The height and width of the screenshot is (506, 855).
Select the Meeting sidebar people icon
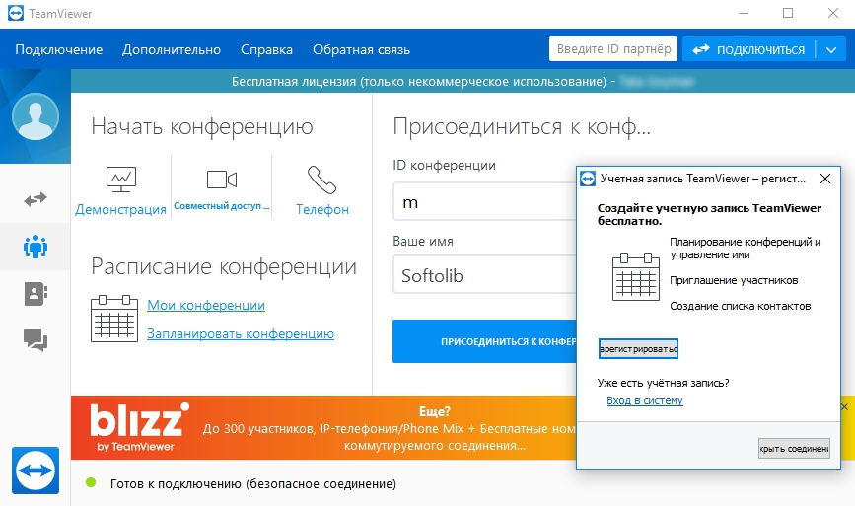(36, 247)
